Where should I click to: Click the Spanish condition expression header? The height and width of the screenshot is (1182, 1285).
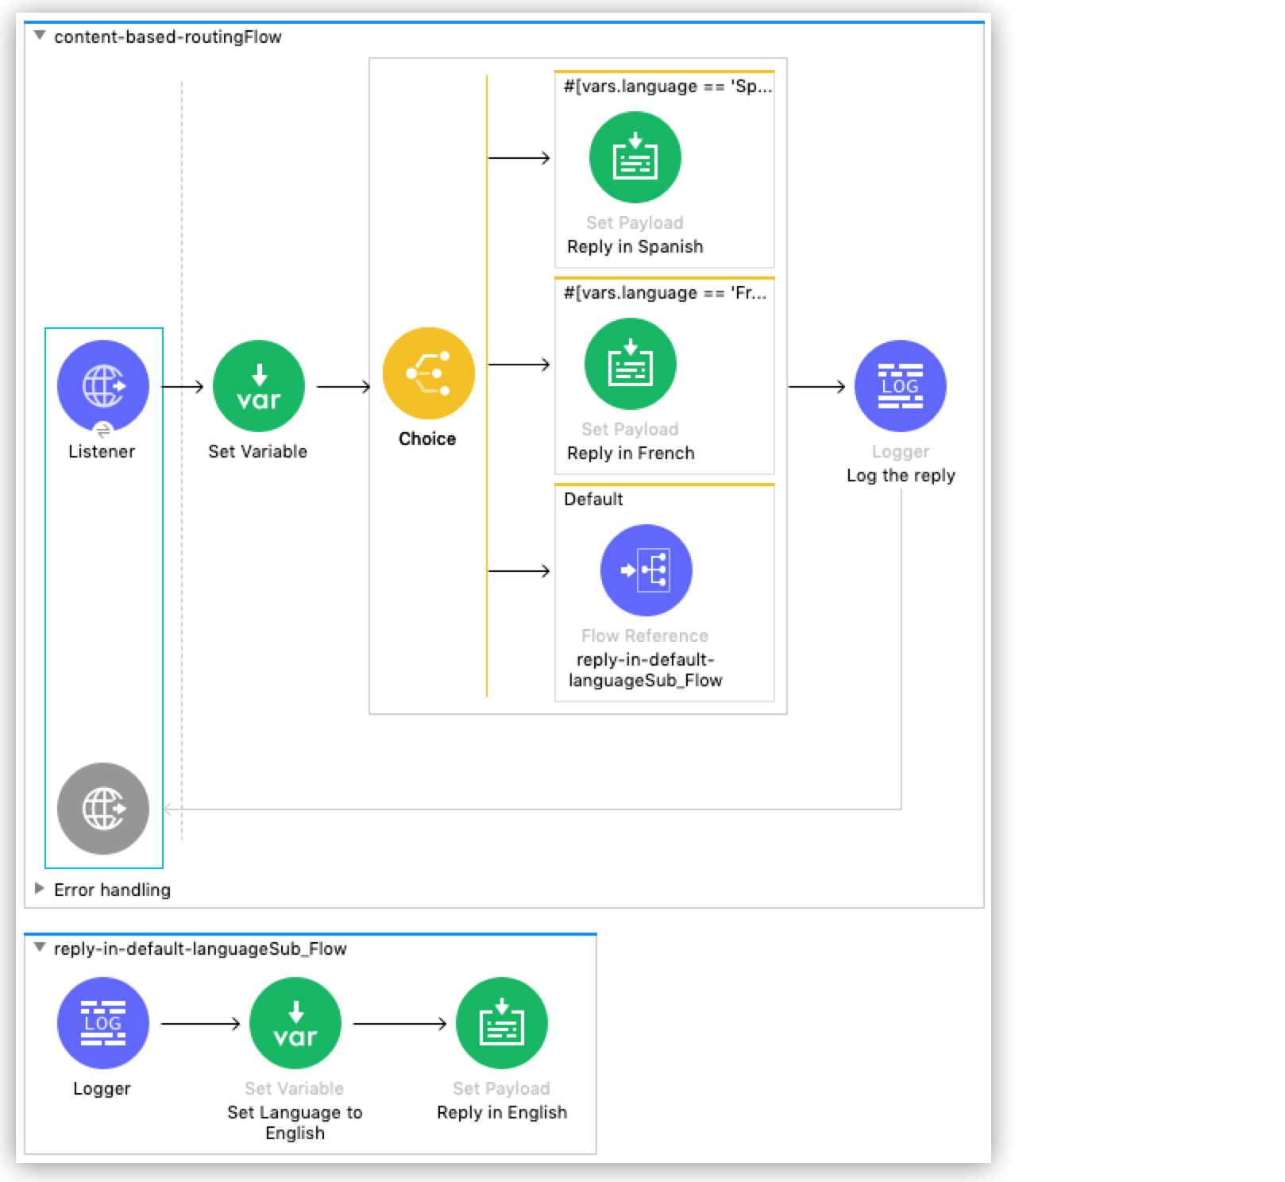coord(667,87)
